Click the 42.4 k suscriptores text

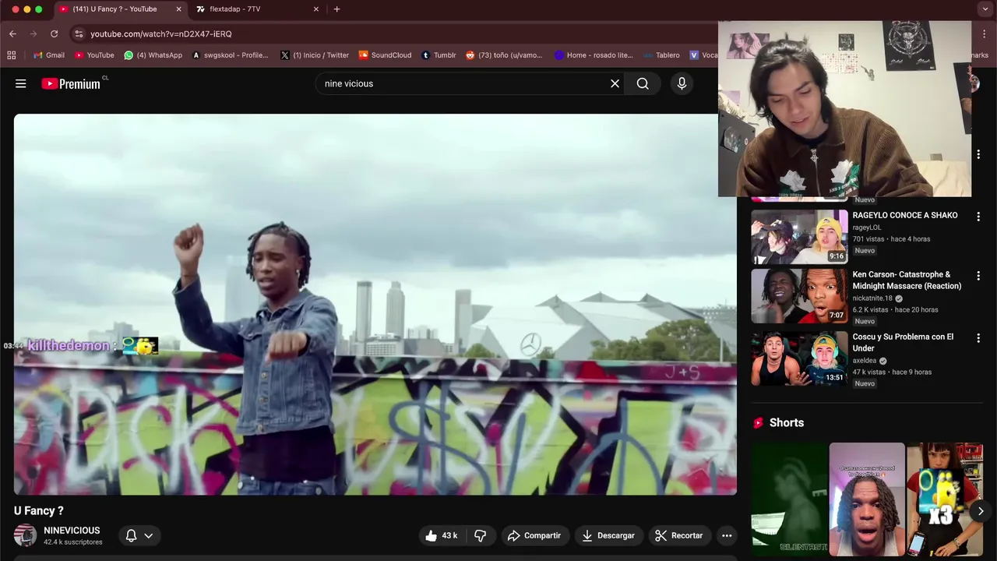pos(73,542)
